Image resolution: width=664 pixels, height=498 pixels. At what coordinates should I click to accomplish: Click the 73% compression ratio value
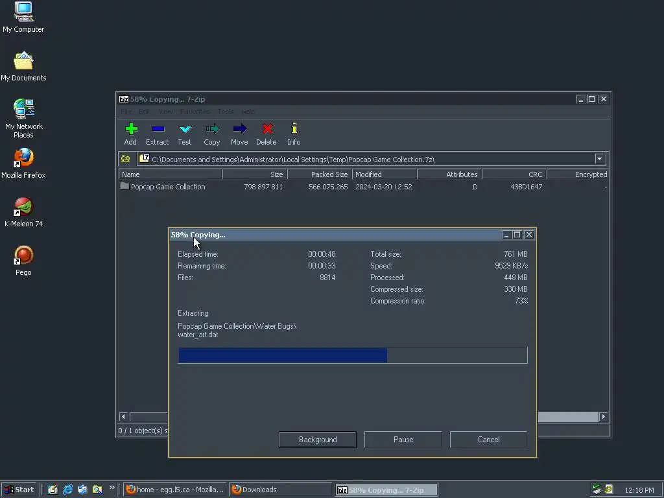(521, 301)
